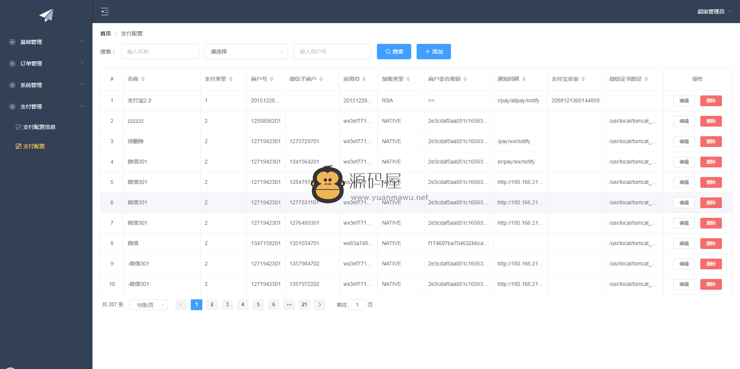
Task: Sort by 微信证书路径 column sort icon
Action: click(x=646, y=79)
